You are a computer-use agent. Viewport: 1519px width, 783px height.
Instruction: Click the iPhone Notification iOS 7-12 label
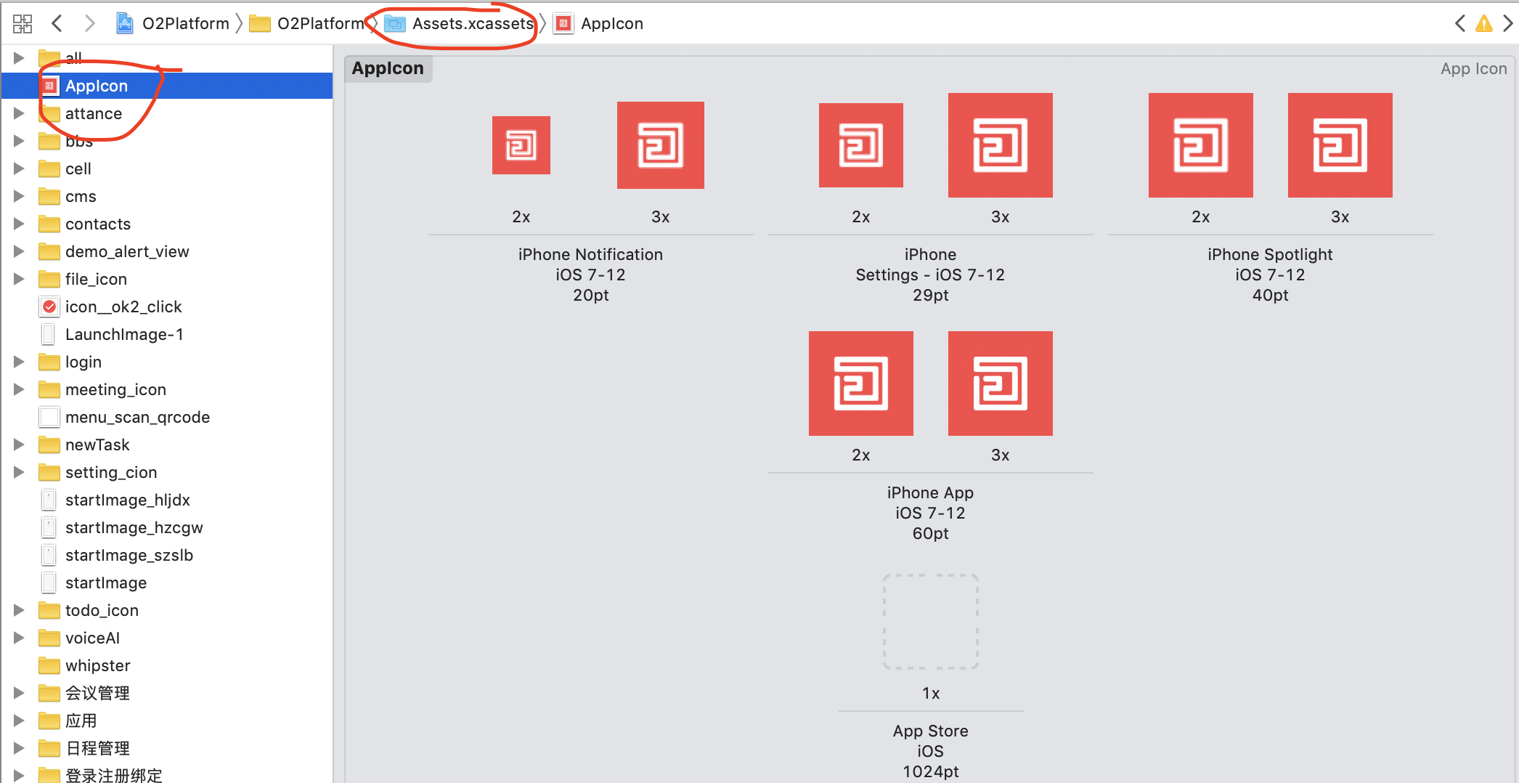coord(591,275)
